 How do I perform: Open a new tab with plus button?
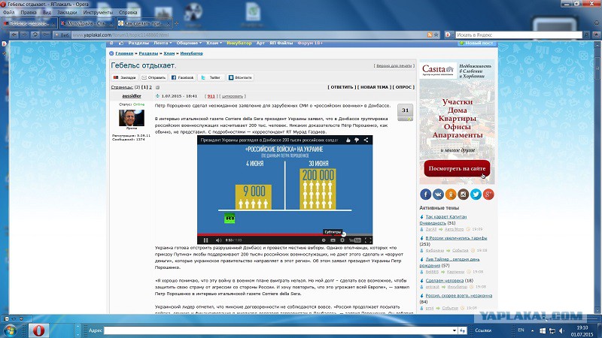pos(177,23)
